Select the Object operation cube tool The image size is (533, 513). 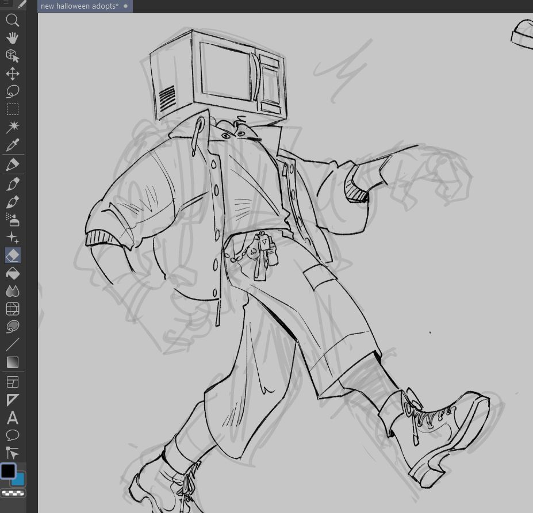tap(13, 56)
